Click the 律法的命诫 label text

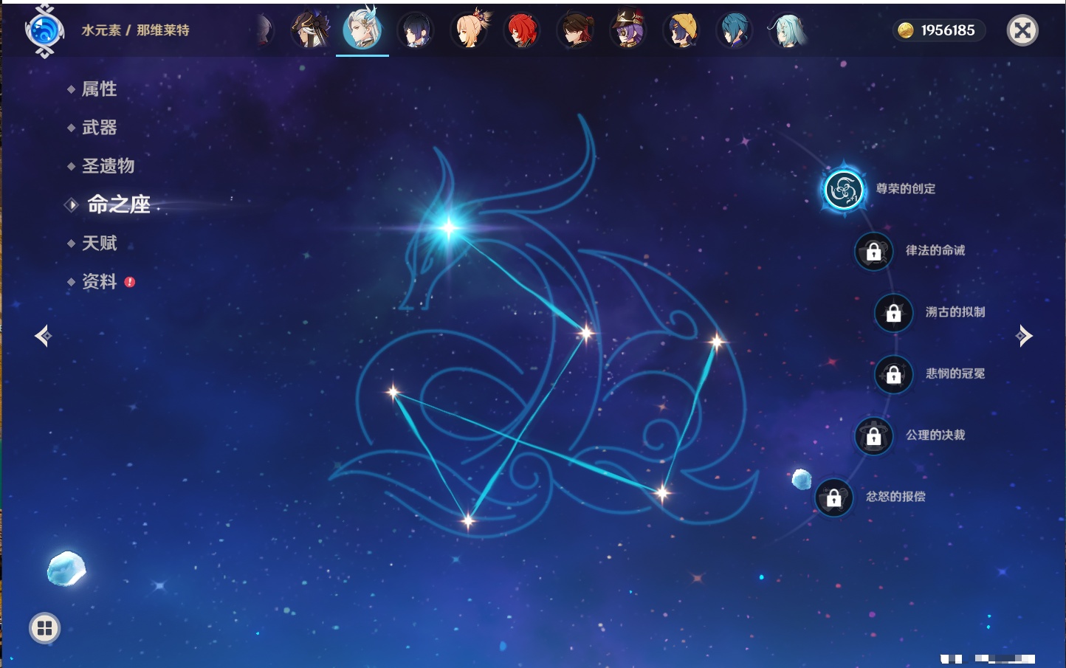tap(935, 250)
